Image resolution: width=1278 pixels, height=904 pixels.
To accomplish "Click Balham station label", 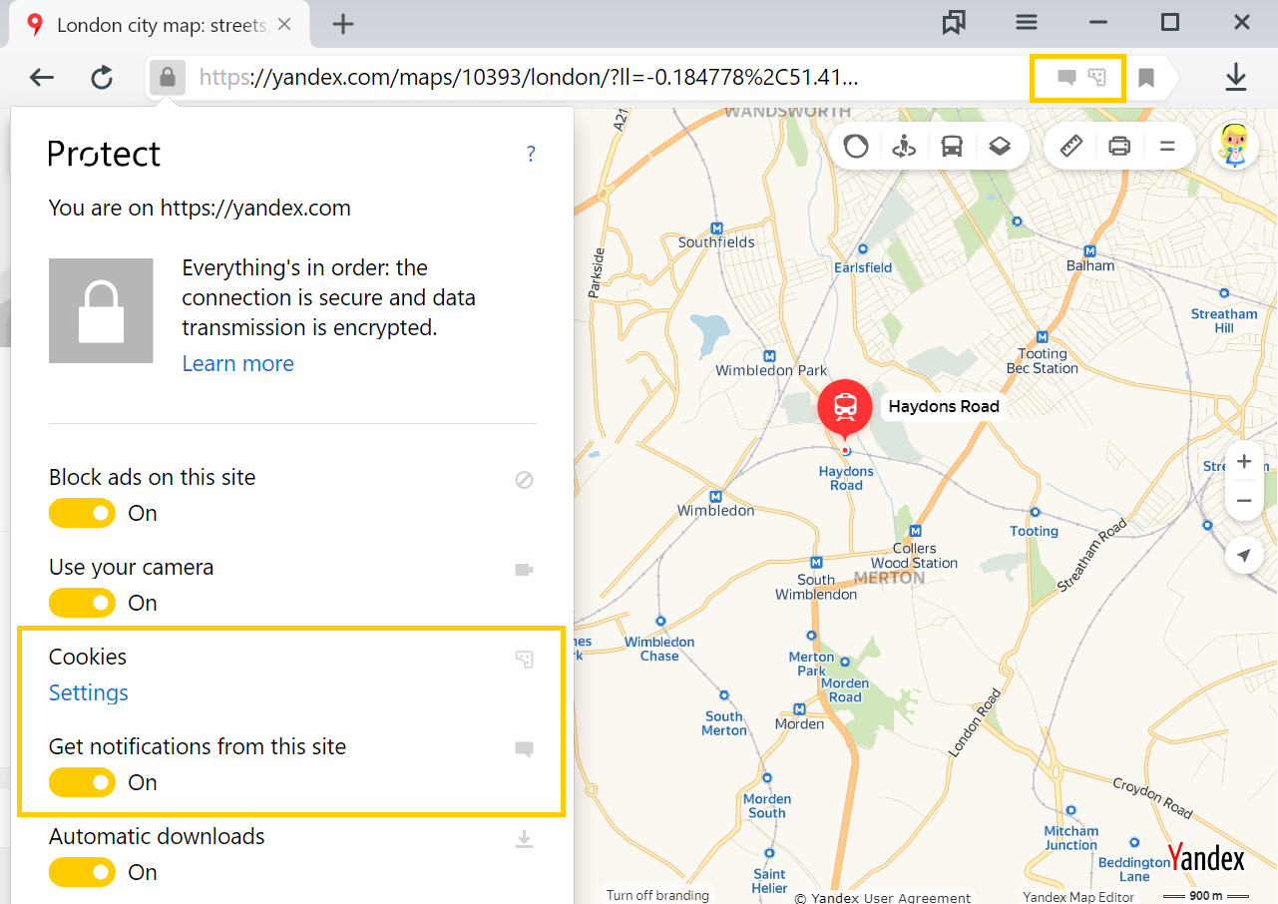I will coord(1090,266).
